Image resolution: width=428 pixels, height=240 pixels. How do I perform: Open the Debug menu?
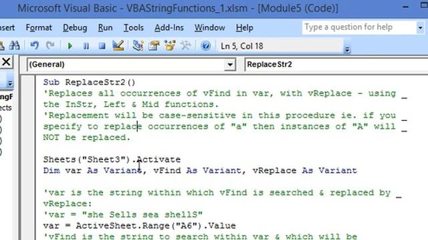pyautogui.click(x=75, y=27)
